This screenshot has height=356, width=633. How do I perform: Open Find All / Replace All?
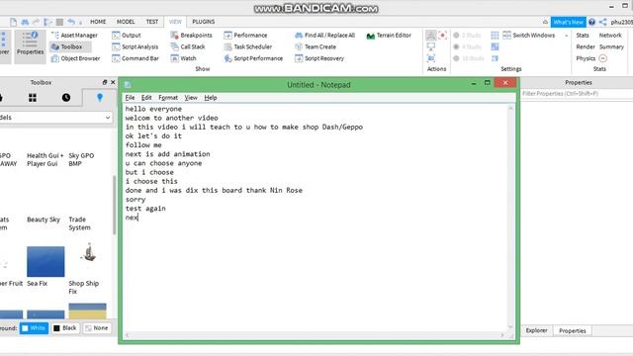pyautogui.click(x=325, y=36)
